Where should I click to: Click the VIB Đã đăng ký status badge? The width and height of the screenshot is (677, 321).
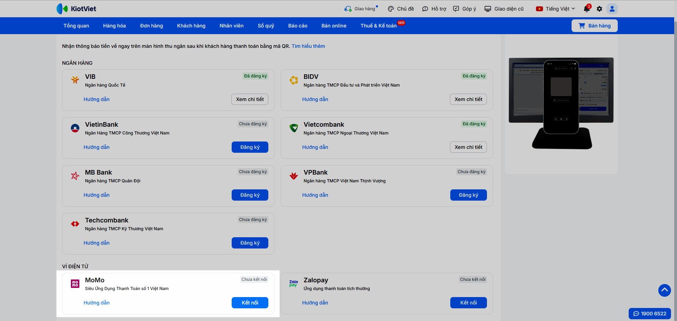(x=256, y=76)
